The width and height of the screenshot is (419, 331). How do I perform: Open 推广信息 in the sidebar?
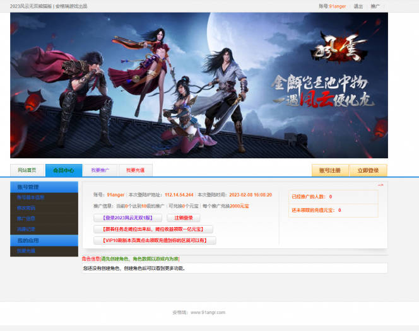[x=27, y=218]
